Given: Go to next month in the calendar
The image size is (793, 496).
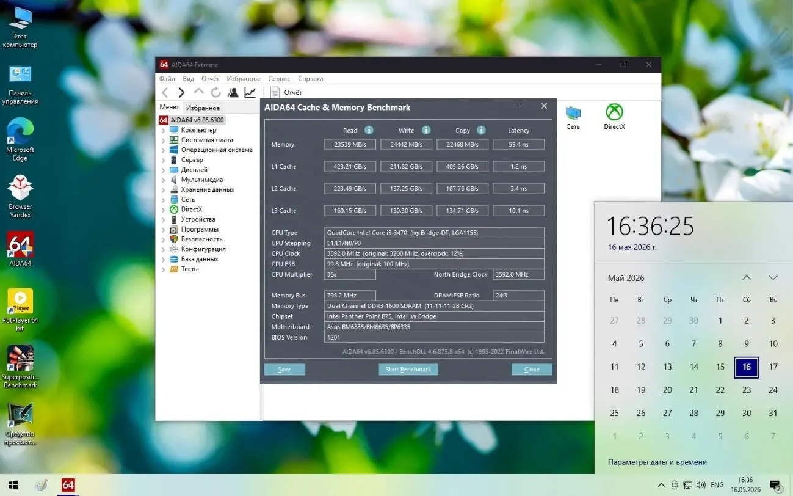Looking at the screenshot, I should (x=773, y=278).
